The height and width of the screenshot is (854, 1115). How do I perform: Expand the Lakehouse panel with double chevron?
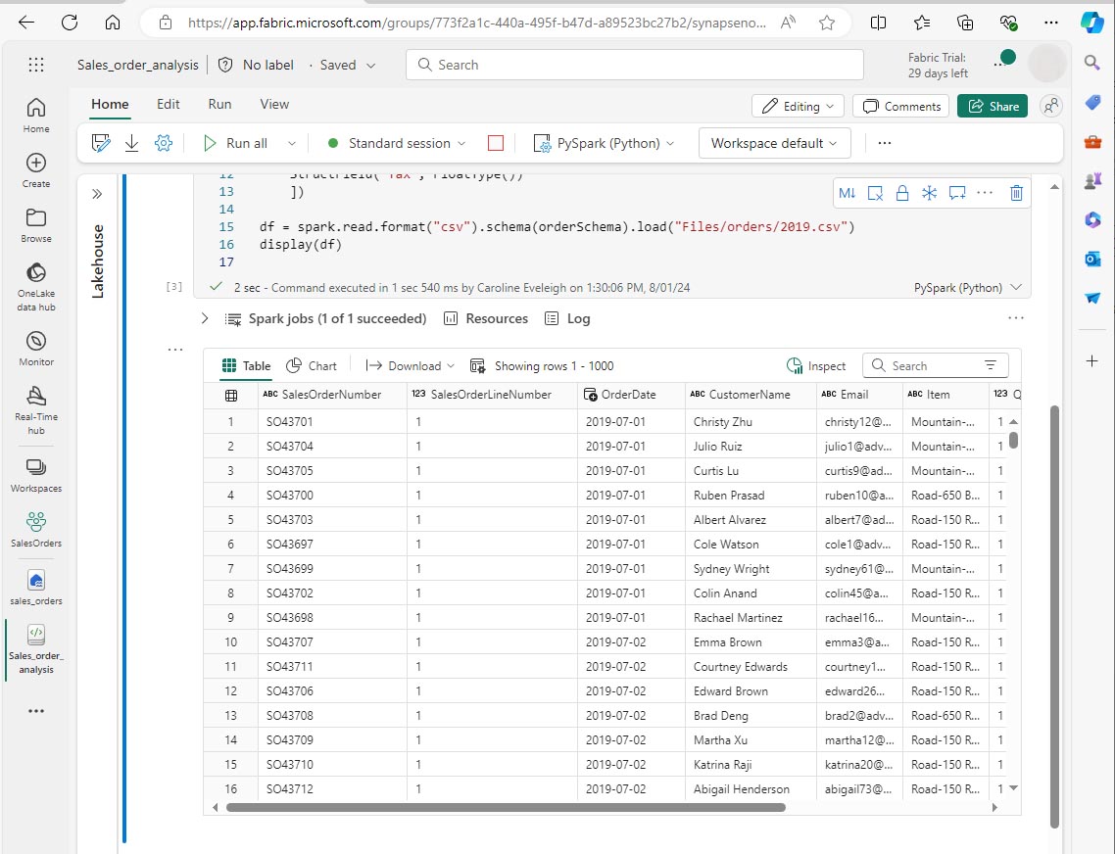[97, 194]
